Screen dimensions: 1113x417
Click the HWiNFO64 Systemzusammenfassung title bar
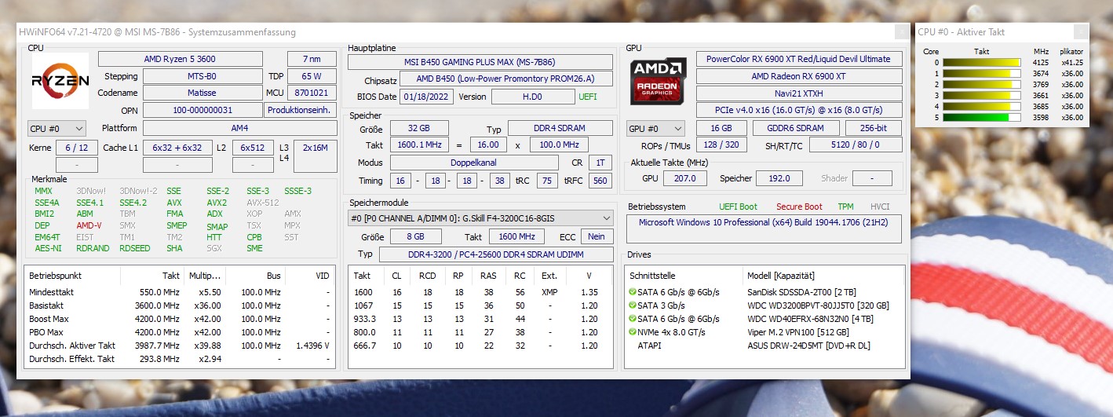click(x=463, y=32)
